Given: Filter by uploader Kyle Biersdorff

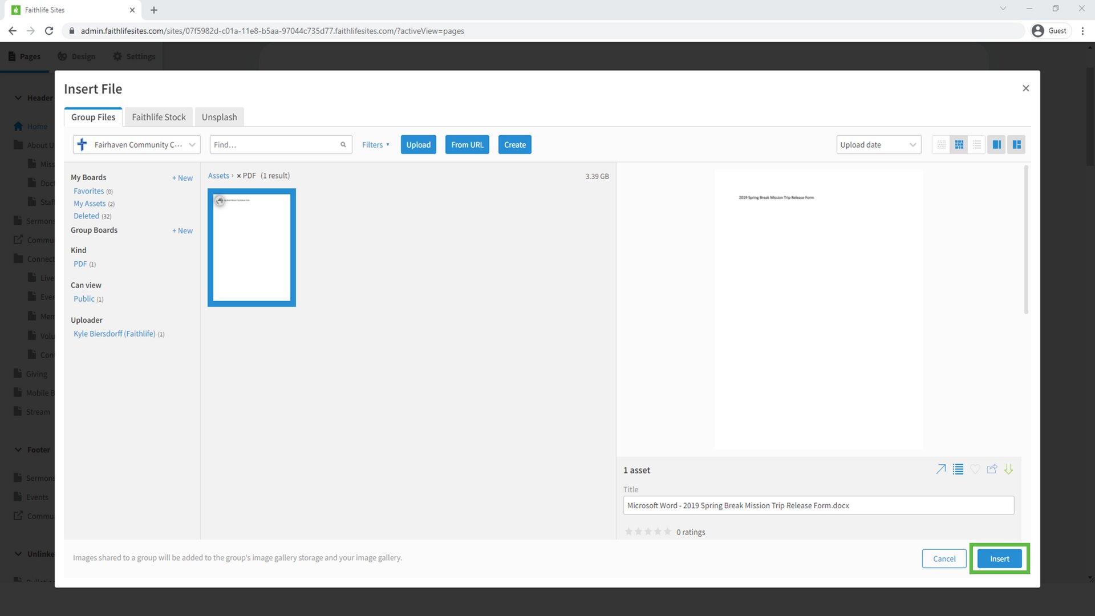Looking at the screenshot, I should (x=114, y=334).
